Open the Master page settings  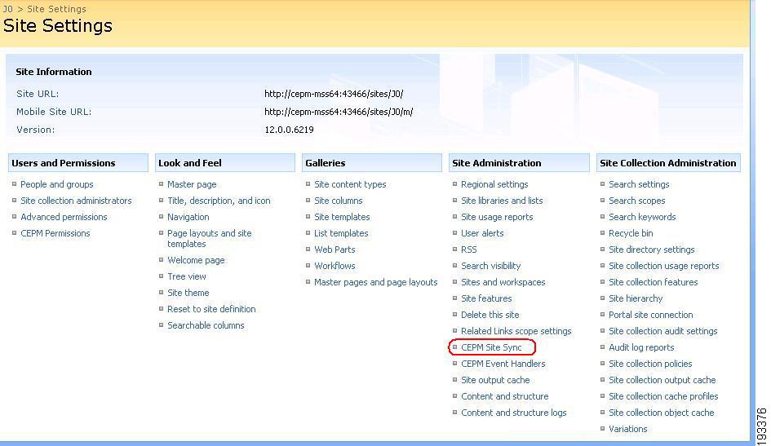(192, 184)
